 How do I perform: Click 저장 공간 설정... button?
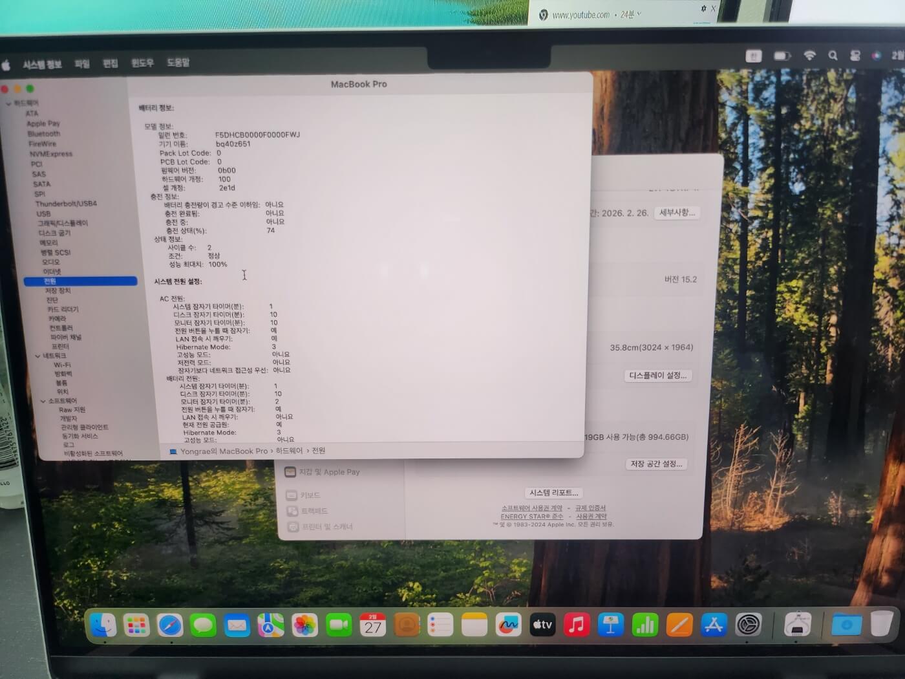656,464
